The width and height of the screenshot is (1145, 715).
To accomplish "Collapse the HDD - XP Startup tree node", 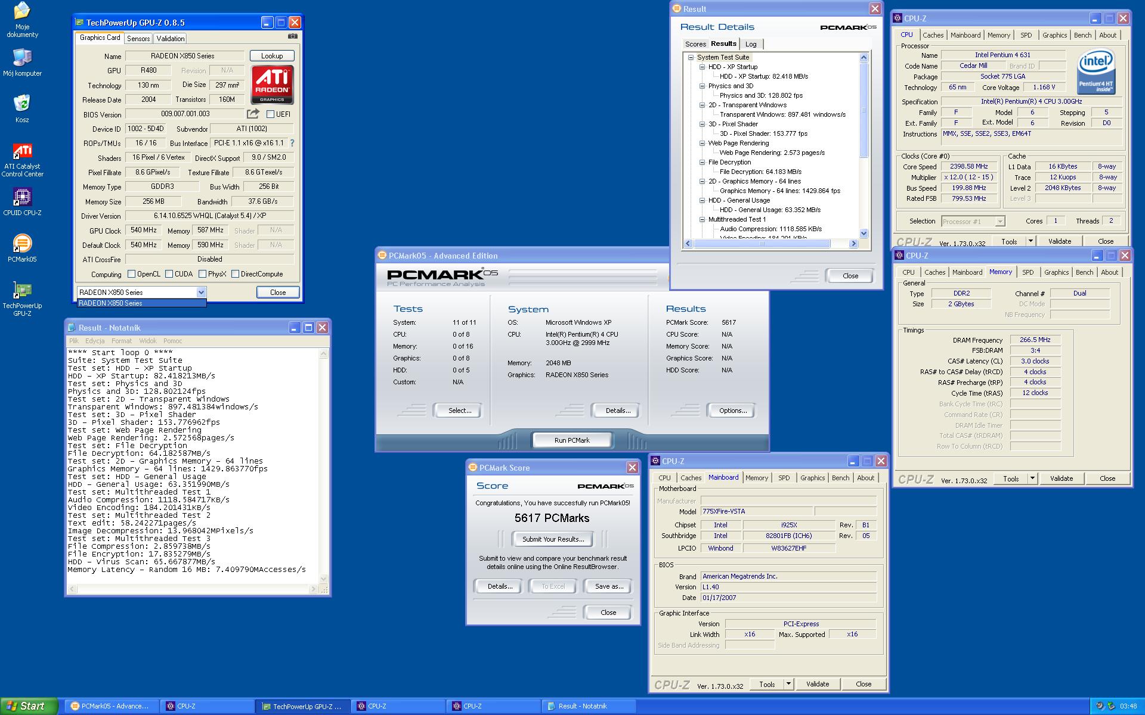I will 703,67.
